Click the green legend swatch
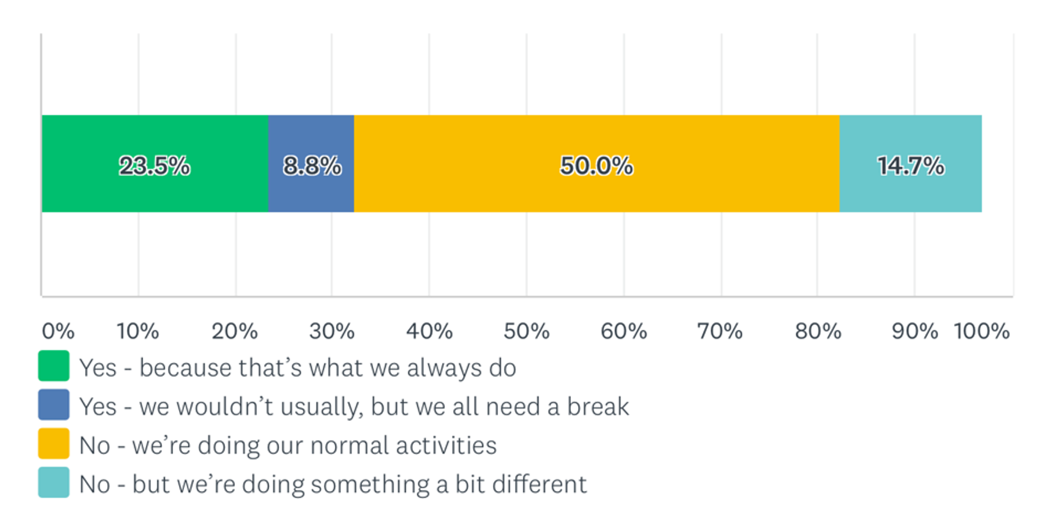Screen dimensions: 1038x523 pyautogui.click(x=53, y=365)
